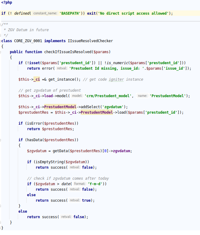The image size is (200, 235).
Task: Fold the checkIfIssueIsResolved function in gutter
Action: [x=1, y=52]
